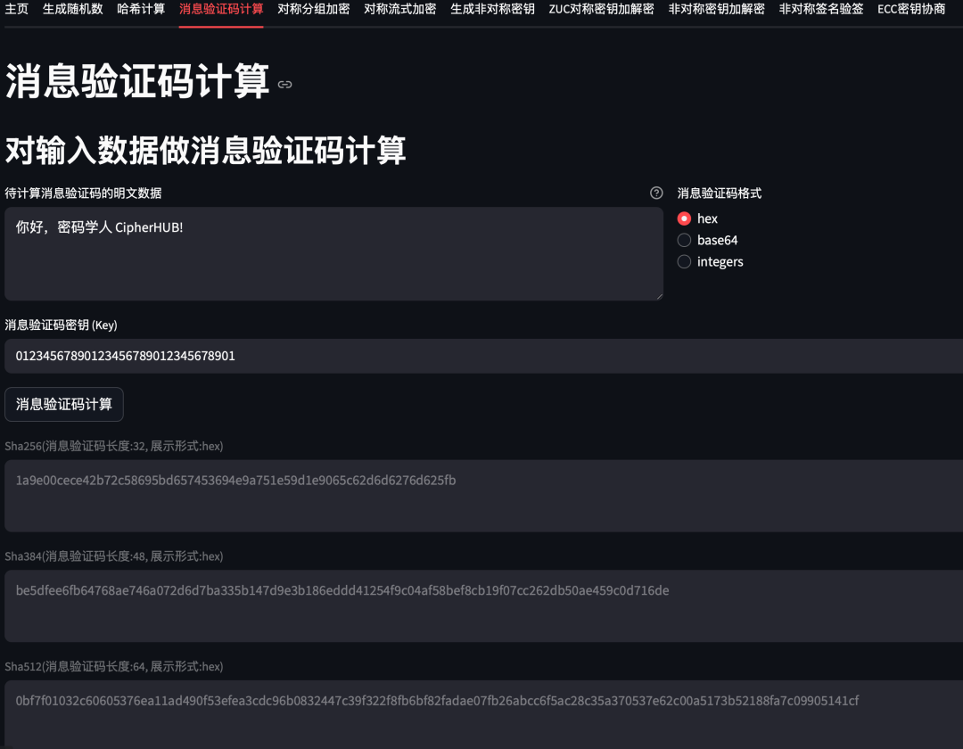Open the ZUC对称密钥加解密 tab
Screen dimensions: 963x749
pos(601,9)
